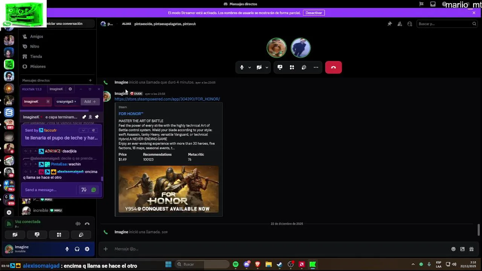Turn on camera in call controls
The width and height of the screenshot is (482, 271).
[x=259, y=67]
